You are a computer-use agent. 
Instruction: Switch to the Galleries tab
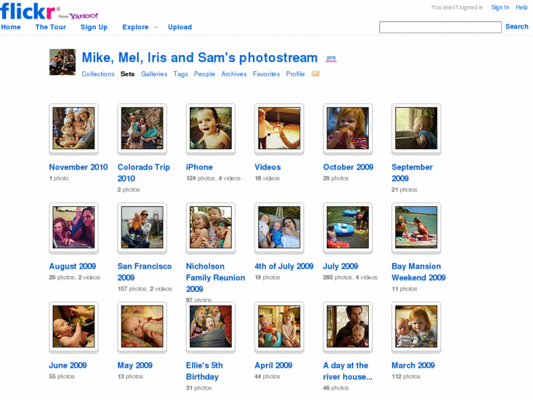[154, 74]
